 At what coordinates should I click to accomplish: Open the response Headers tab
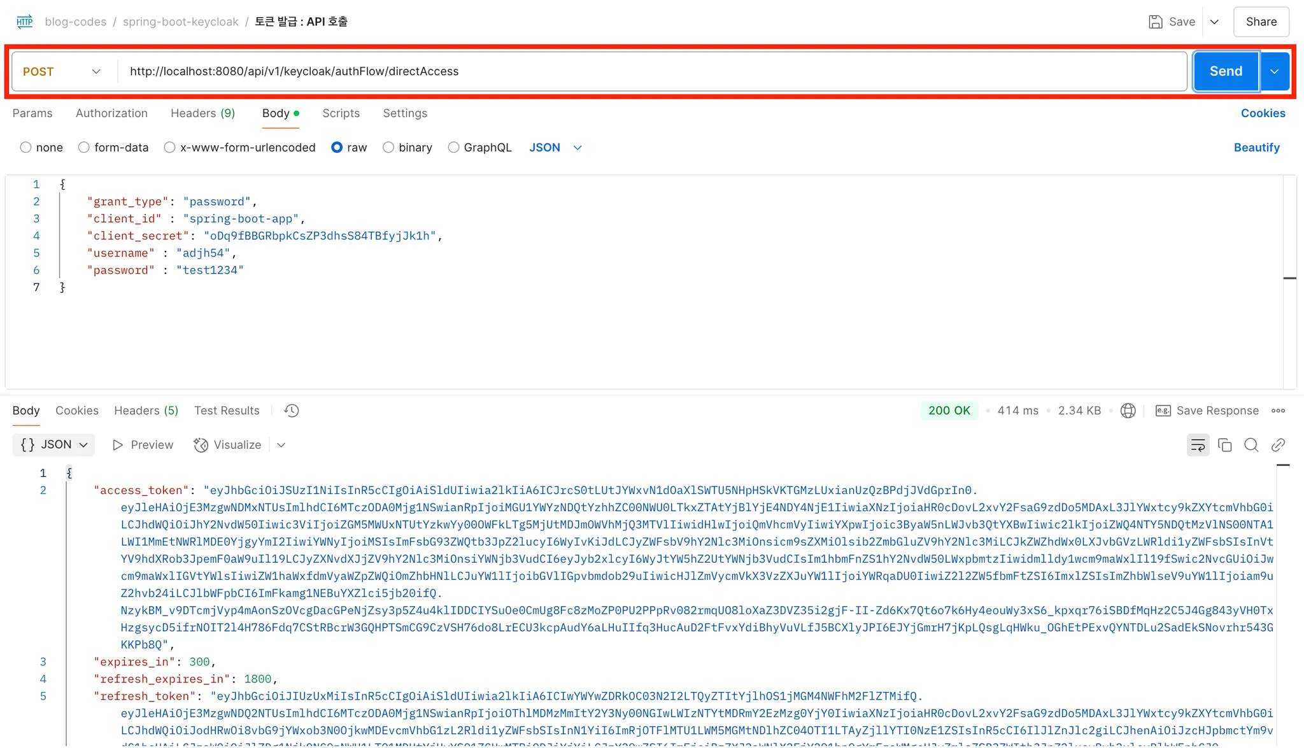point(146,411)
